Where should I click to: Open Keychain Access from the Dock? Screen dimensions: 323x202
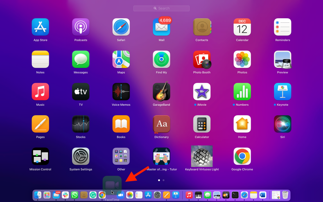pyautogui.click(x=226, y=195)
